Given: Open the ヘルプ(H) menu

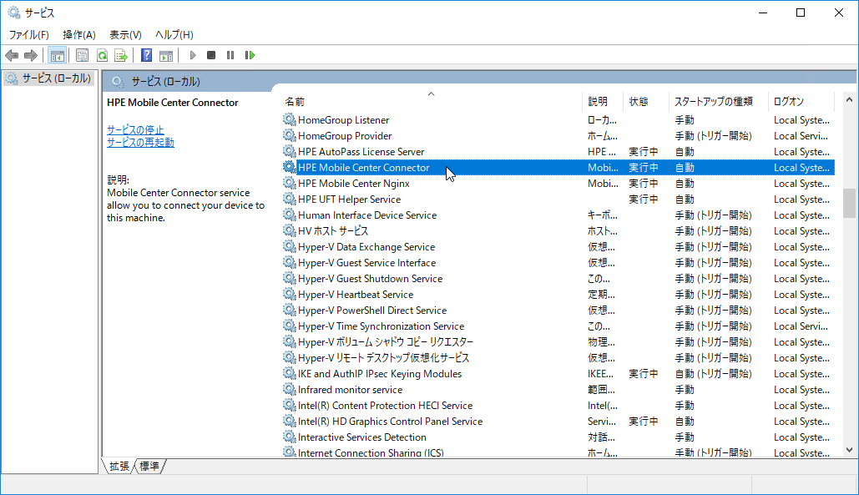Looking at the screenshot, I should [174, 34].
